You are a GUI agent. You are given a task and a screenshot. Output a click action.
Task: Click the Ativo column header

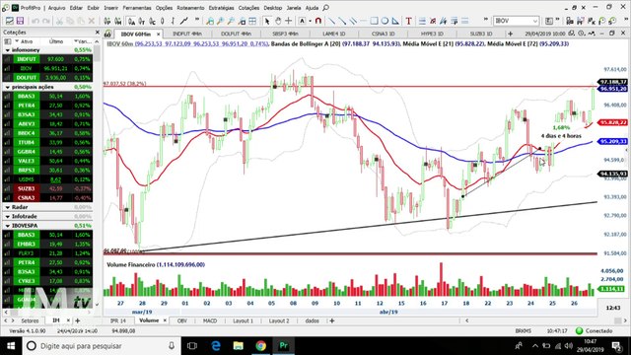pos(27,41)
